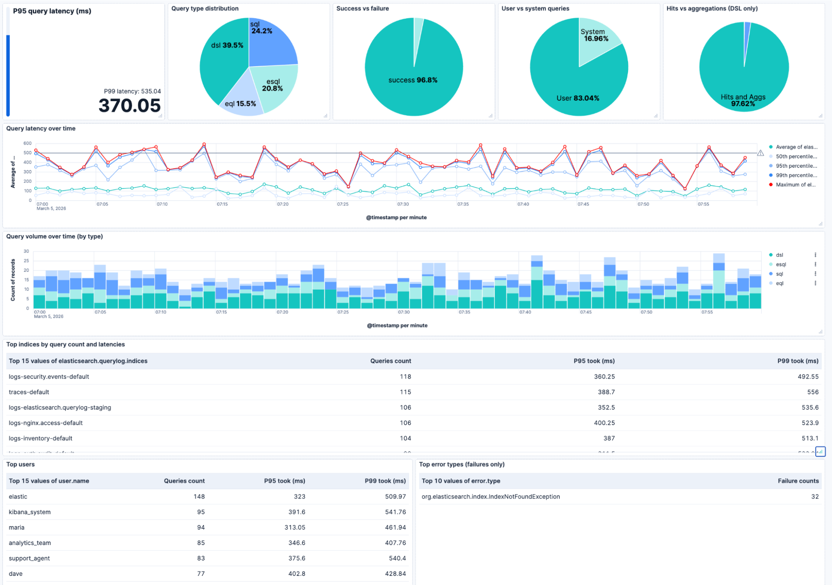Grab resize handle of Query volume over time panel
The image size is (832, 585).
(x=820, y=332)
